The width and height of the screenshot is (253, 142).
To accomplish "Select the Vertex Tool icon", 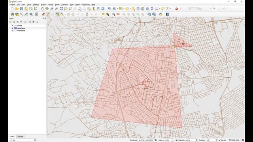I will coord(62,14).
